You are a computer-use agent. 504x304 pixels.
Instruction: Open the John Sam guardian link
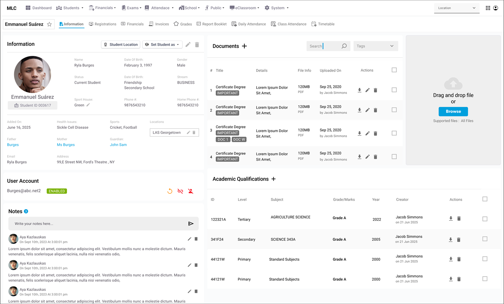pos(118,145)
